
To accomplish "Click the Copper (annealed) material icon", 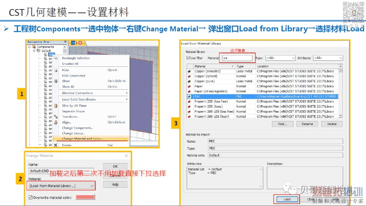I will 189,71.
